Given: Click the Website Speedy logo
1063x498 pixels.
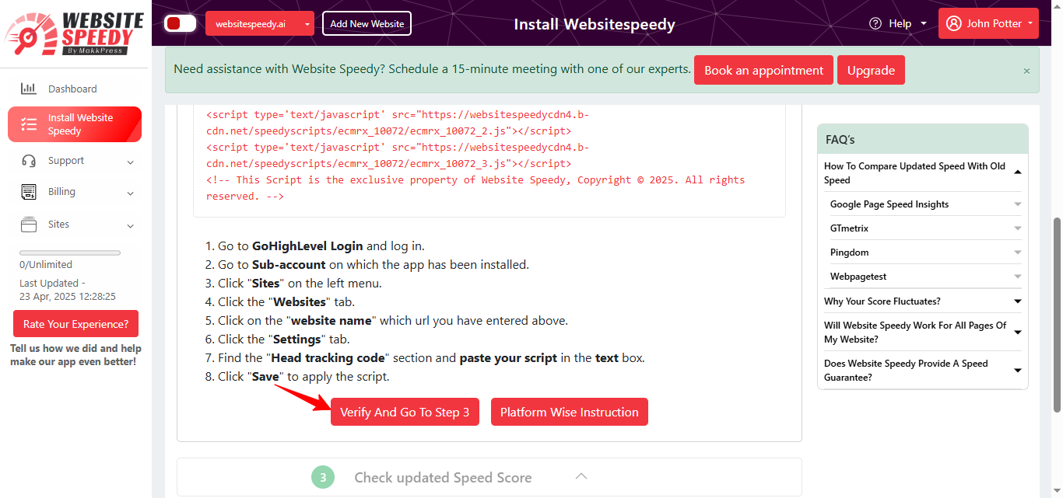Looking at the screenshot, I should point(75,33).
